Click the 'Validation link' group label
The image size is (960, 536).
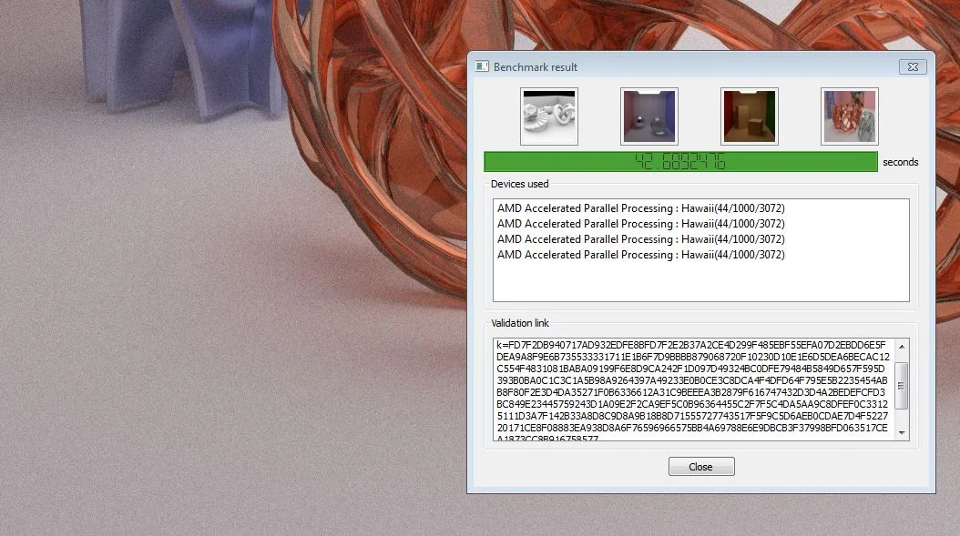pyautogui.click(x=520, y=323)
